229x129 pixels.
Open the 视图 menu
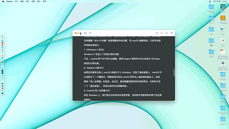33,1
